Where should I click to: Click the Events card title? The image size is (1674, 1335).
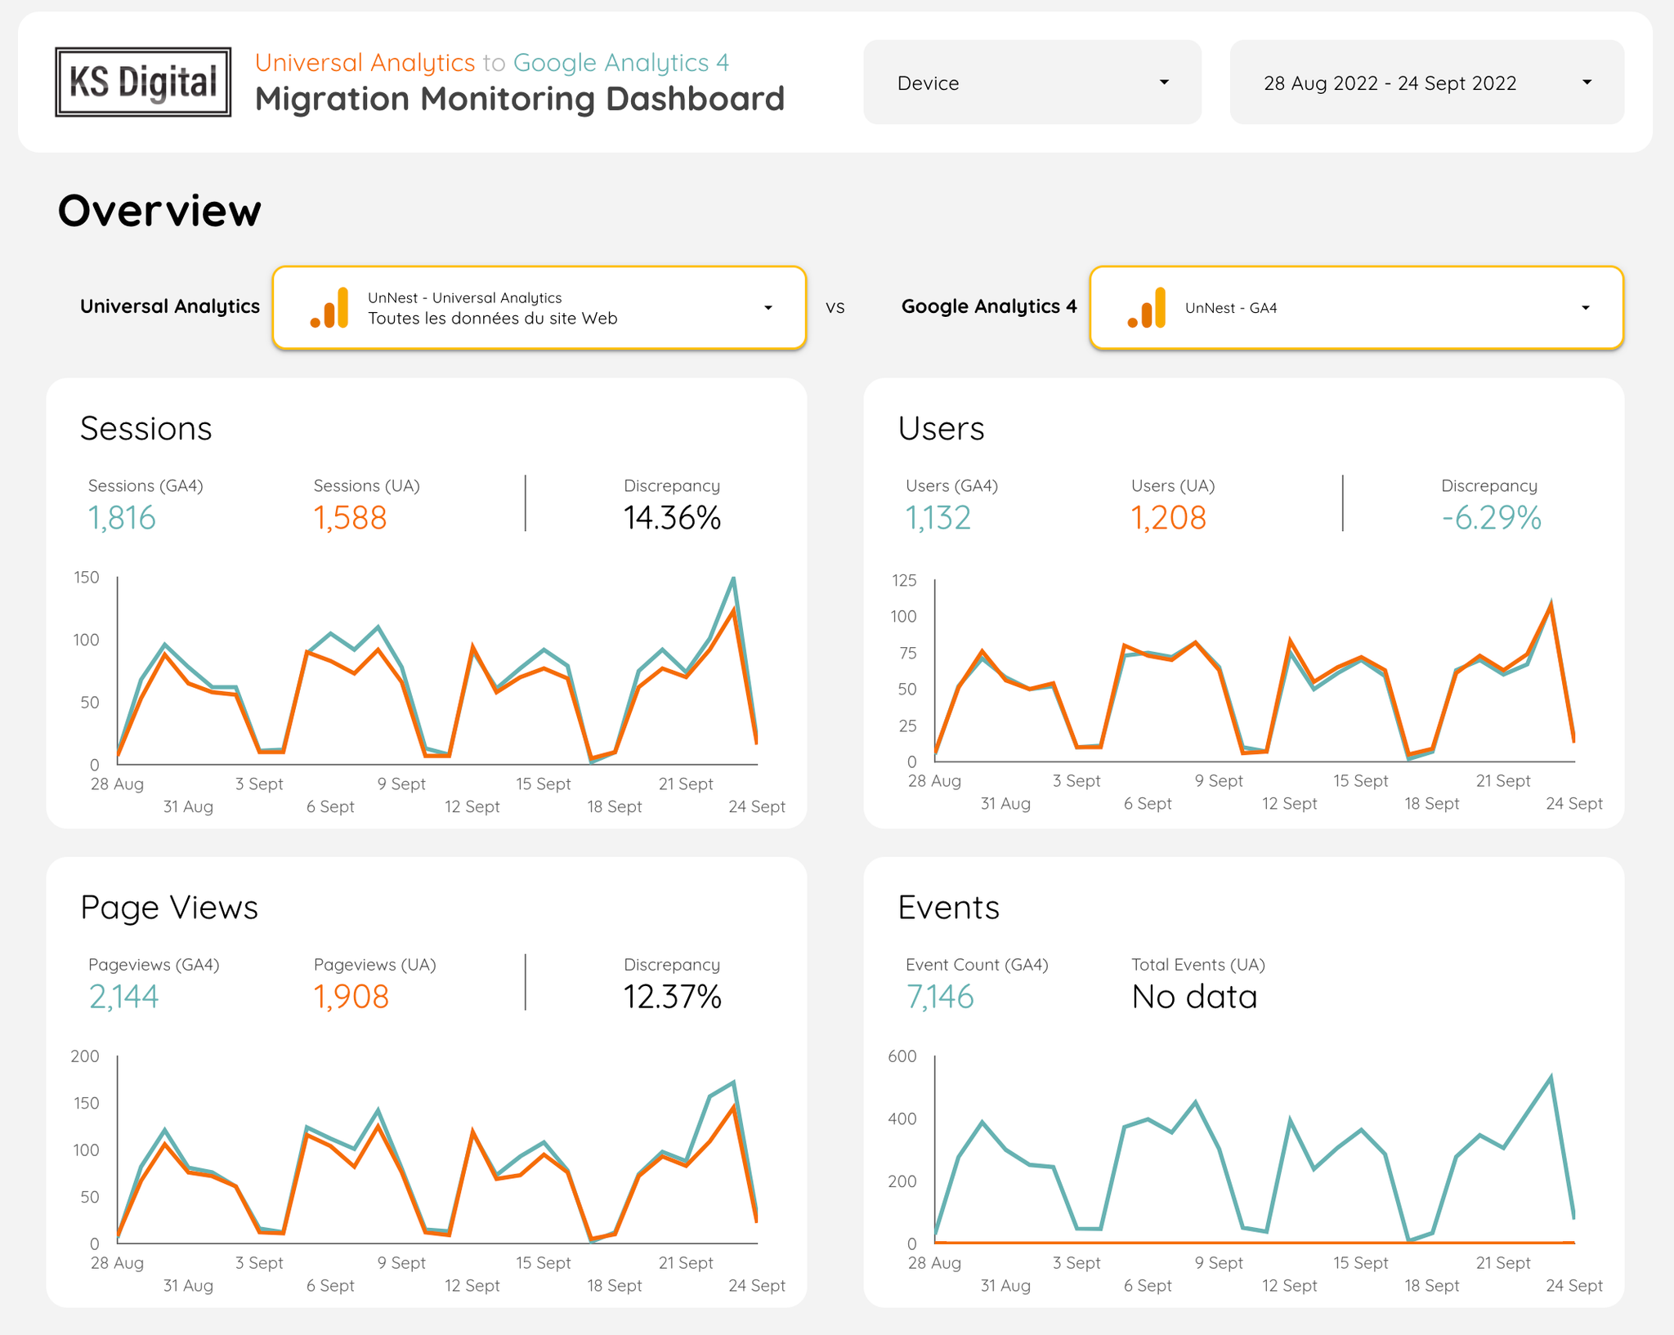tap(948, 908)
